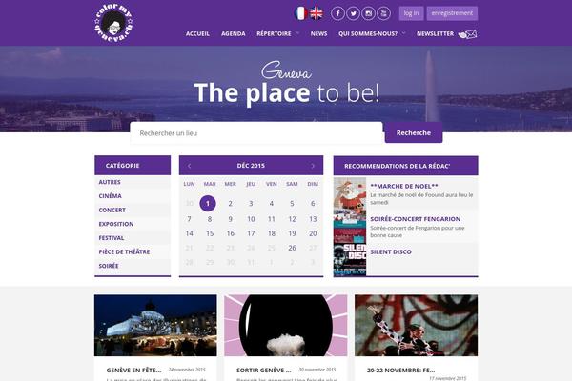Image resolution: width=572 pixels, height=381 pixels.
Task: Click the Rechercher un lieu search field
Action: pos(256,133)
